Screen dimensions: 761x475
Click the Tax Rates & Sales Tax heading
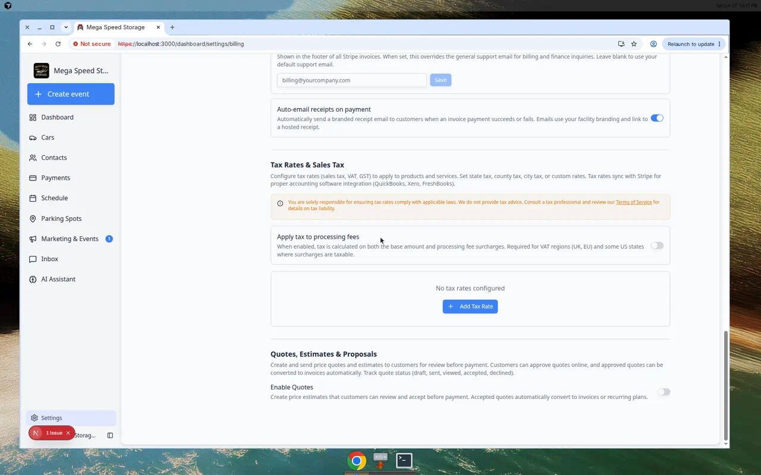coord(307,165)
